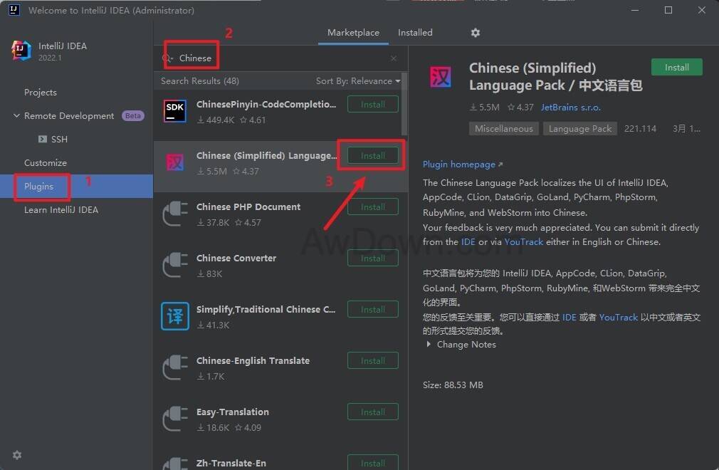This screenshot has width=719, height=470.
Task: Click the JetBrains s.r.o. vendor link
Action: click(x=570, y=108)
